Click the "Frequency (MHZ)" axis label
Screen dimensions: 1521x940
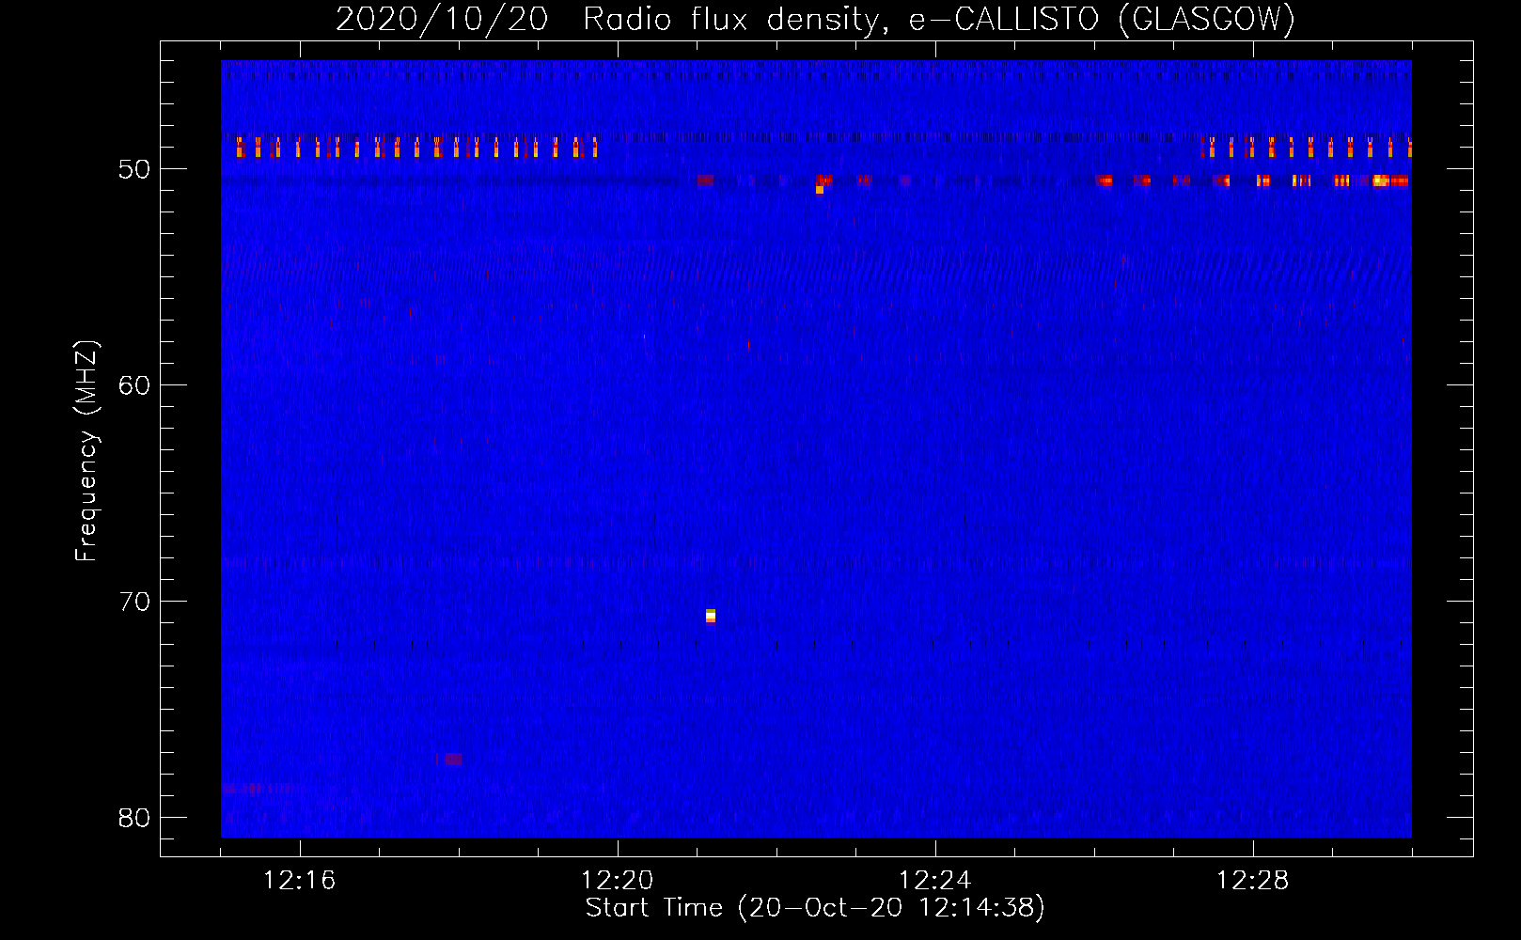click(86, 451)
